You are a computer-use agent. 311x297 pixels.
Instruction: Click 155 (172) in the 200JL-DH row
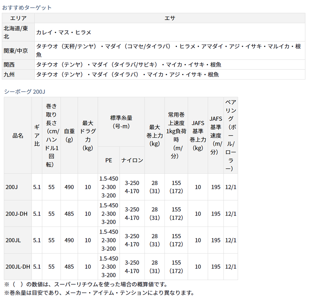(x=176, y=267)
